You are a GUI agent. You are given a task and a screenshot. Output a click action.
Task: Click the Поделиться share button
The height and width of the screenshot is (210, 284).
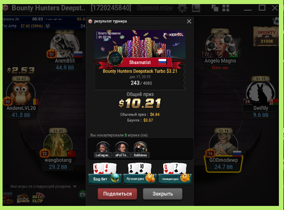pos(117,194)
